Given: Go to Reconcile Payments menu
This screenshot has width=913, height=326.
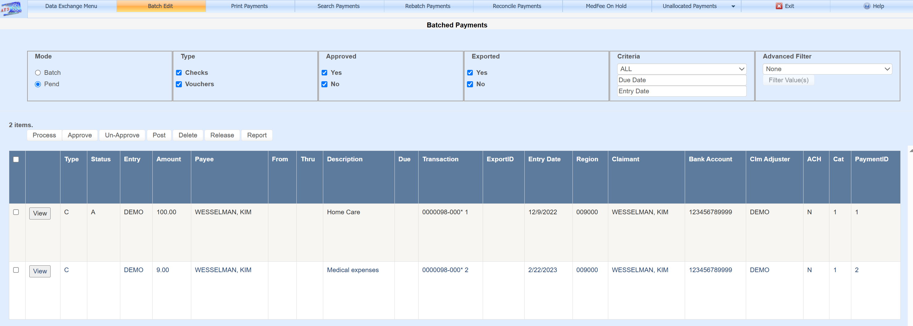Looking at the screenshot, I should coord(516,6).
